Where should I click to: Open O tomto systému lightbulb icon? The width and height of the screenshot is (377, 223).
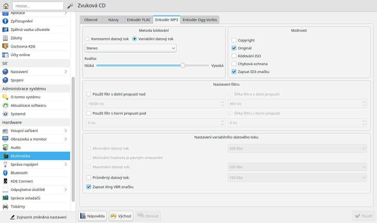[5, 97]
